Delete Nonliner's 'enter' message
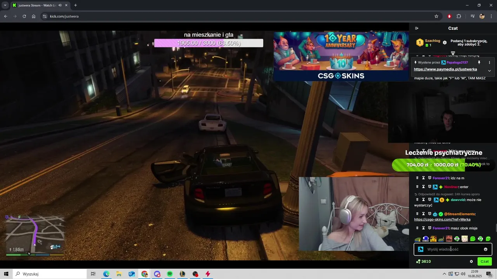The height and width of the screenshot is (279, 497). [x=417, y=187]
